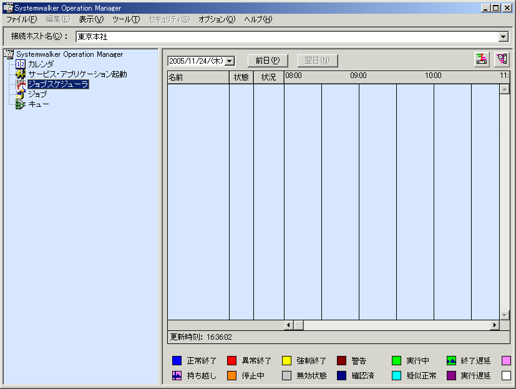This screenshot has height=389, width=516.
Task: Open the date dropdown showing 2005/11/24
Action: click(230, 61)
